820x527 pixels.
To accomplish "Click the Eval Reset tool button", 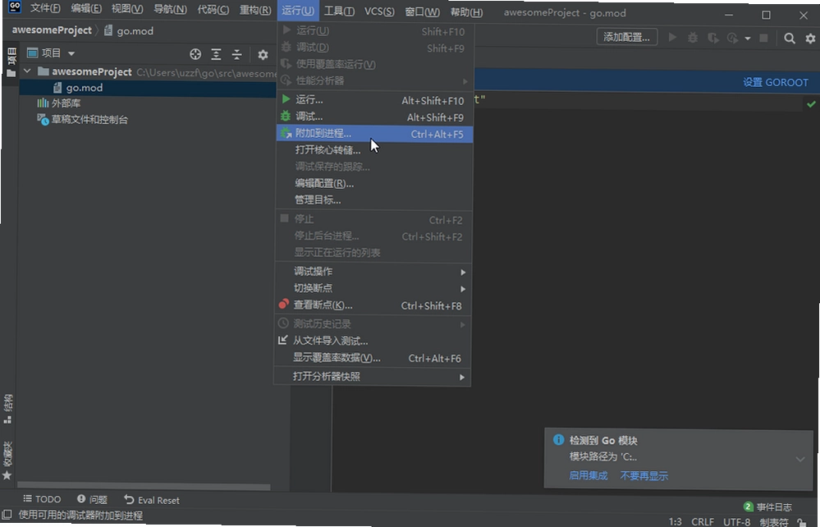I will (x=152, y=500).
